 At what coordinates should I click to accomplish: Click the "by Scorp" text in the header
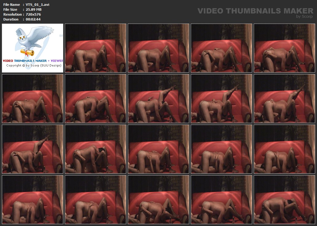(305, 17)
